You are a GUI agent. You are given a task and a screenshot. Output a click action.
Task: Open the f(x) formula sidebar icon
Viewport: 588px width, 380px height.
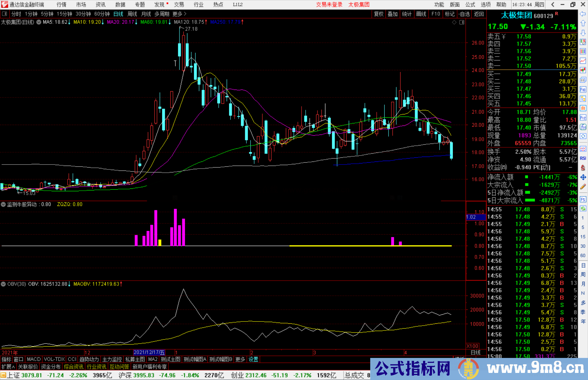(583, 127)
